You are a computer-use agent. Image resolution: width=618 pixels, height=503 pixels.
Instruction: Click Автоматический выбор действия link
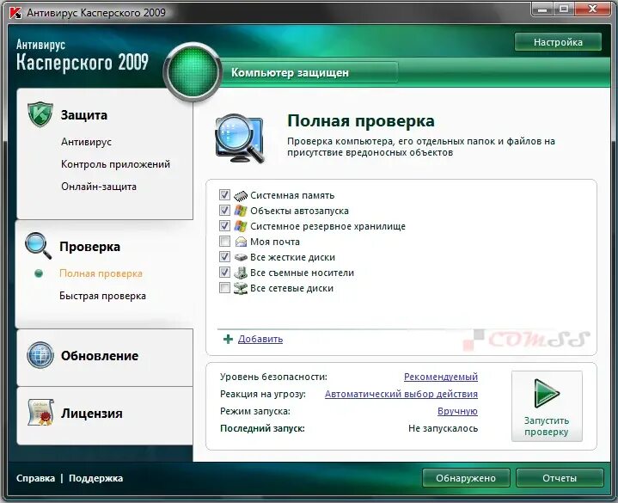click(401, 394)
